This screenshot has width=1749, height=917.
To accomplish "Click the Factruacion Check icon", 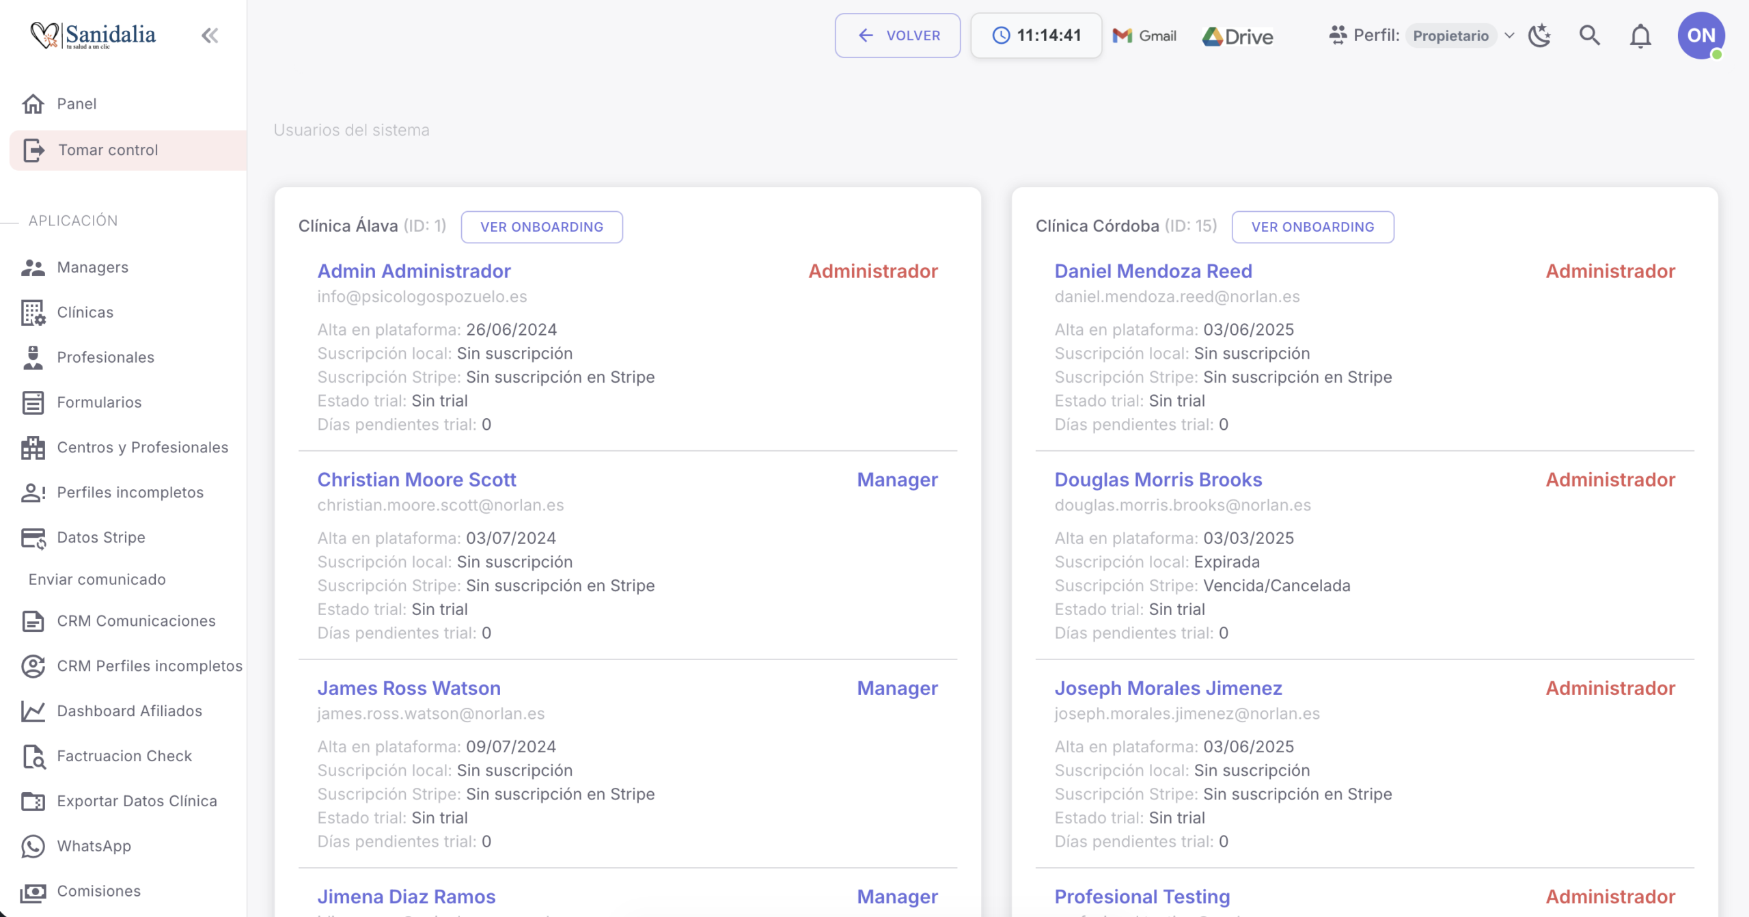I will coord(34,756).
